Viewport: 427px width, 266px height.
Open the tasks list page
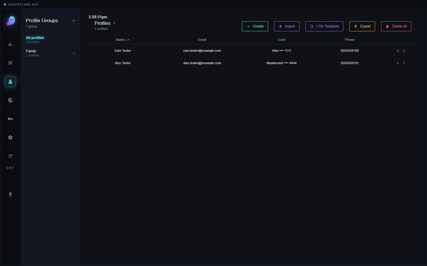click(10, 63)
